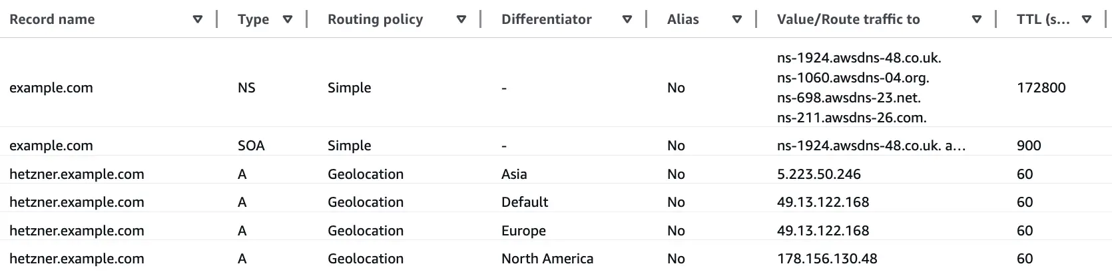Screen dimensions: 1112x278
Task: Open hetzner.example.com Asia geolocation record
Action: point(77,174)
